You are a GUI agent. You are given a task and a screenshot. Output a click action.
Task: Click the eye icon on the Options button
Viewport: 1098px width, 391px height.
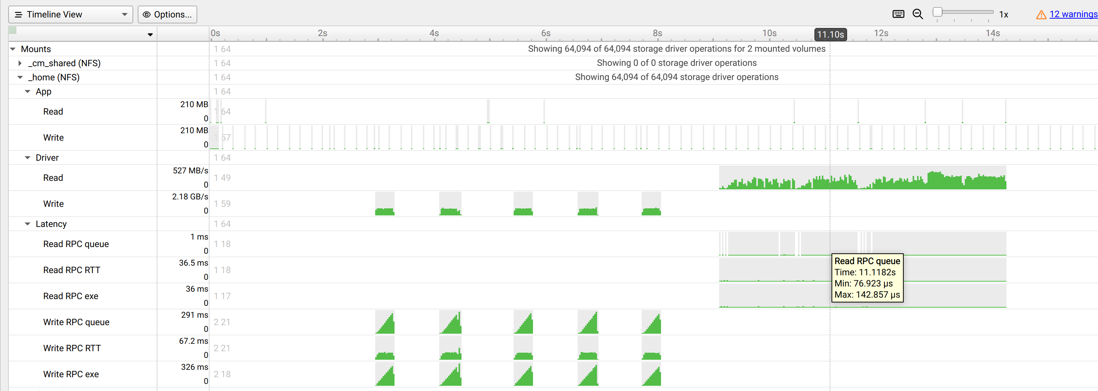[147, 15]
